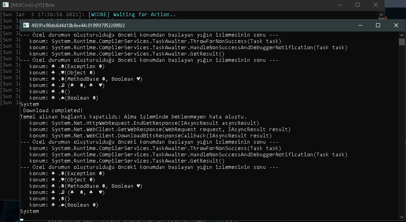Click the MUICore window's title bar icon
Viewport: 406px width, 222px height.
[6, 5]
